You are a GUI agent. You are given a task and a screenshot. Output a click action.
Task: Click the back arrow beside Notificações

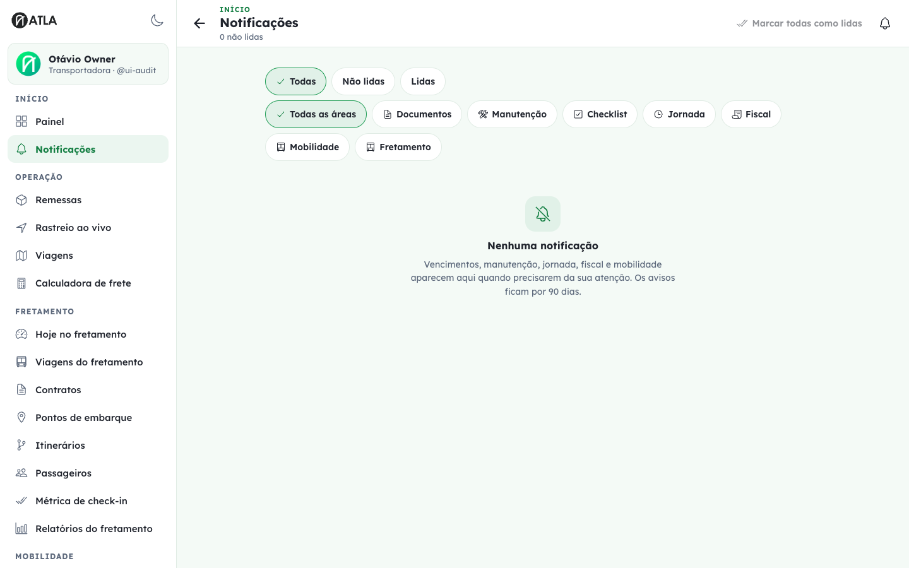coord(199,23)
